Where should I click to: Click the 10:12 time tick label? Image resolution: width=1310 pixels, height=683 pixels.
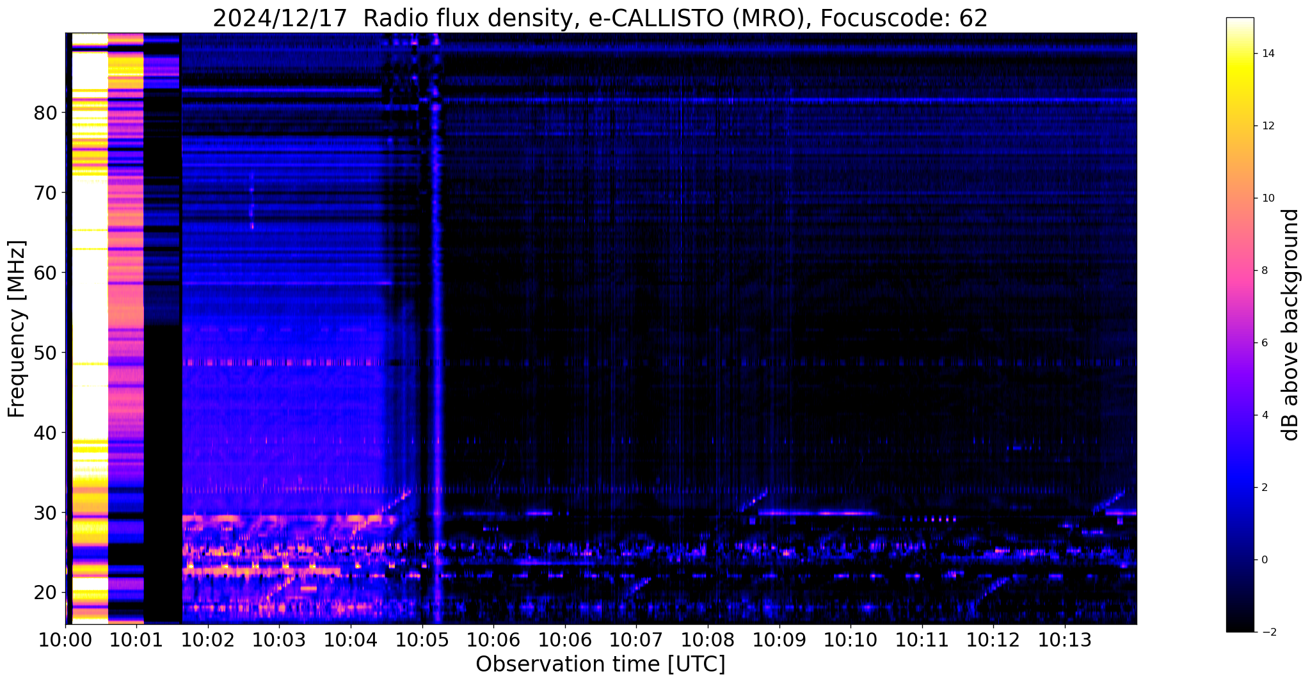(x=993, y=640)
